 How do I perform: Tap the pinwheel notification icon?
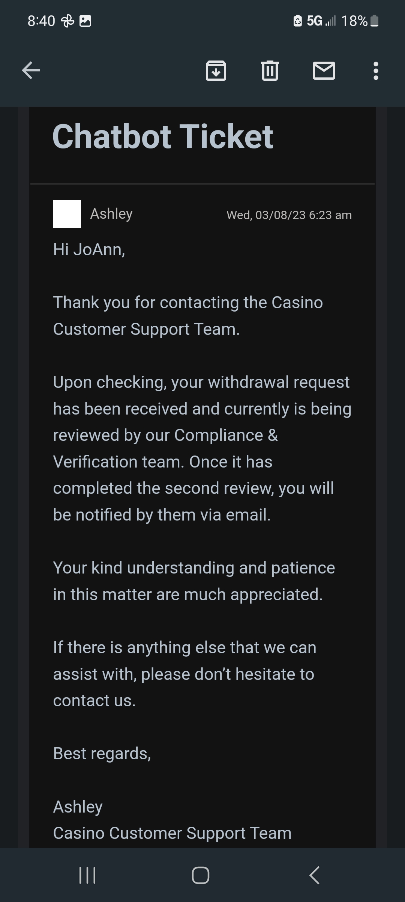(68, 21)
